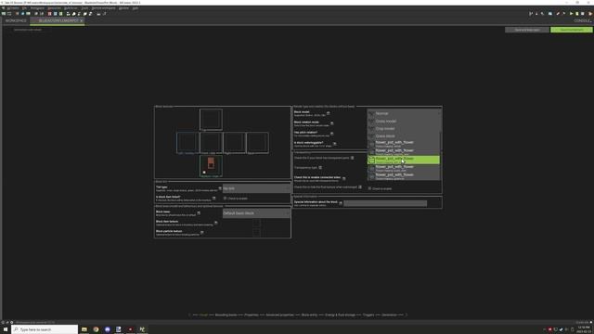Go to the Properties page
Image resolution: width=594 pixels, height=334 pixels.
click(252, 315)
